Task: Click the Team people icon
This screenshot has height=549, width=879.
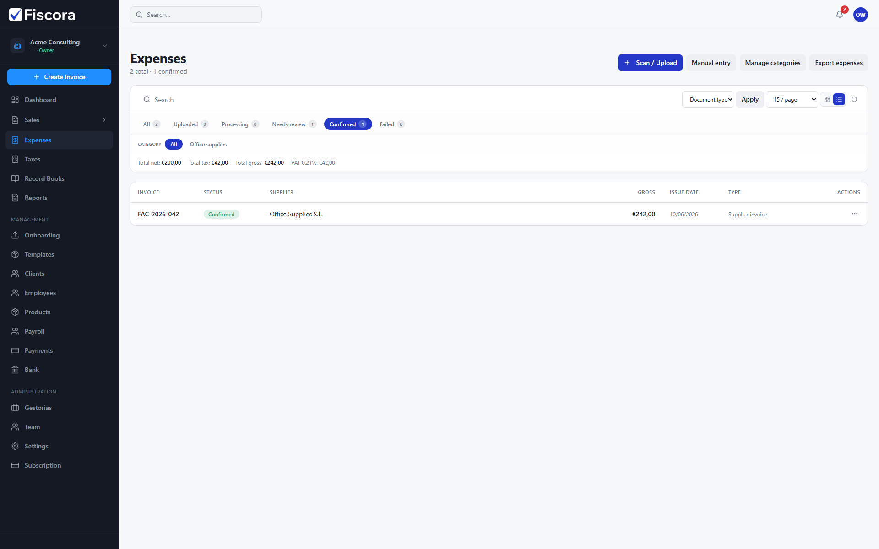Action: 15,427
